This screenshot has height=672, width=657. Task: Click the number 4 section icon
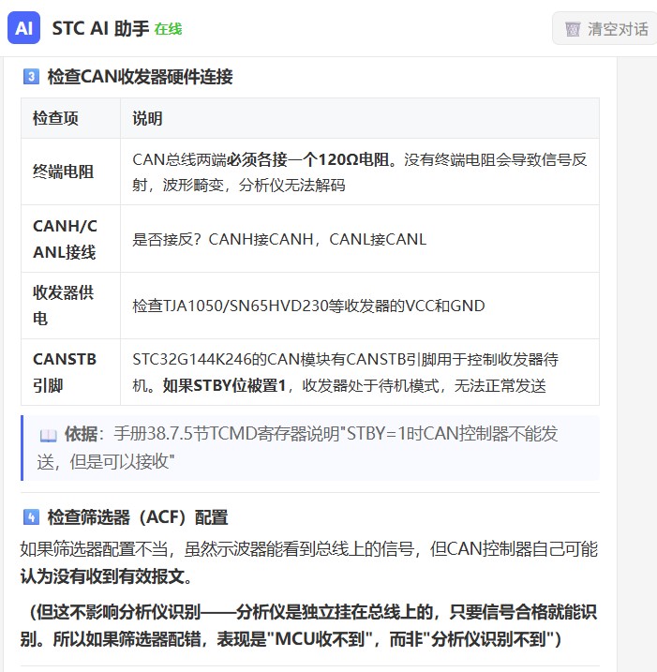[x=31, y=517]
